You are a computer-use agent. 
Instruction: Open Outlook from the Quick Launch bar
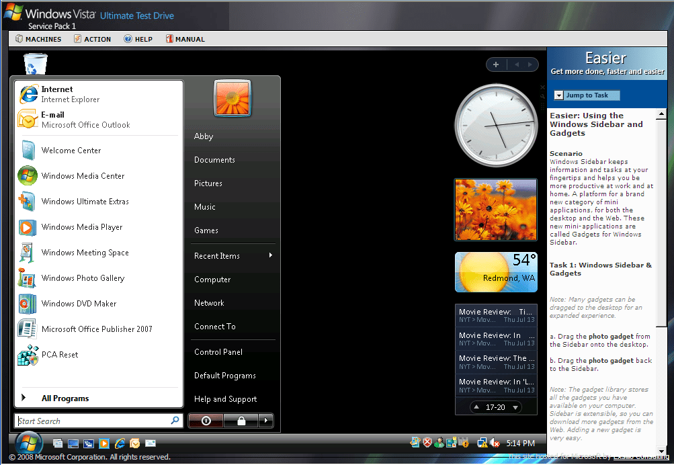135,443
